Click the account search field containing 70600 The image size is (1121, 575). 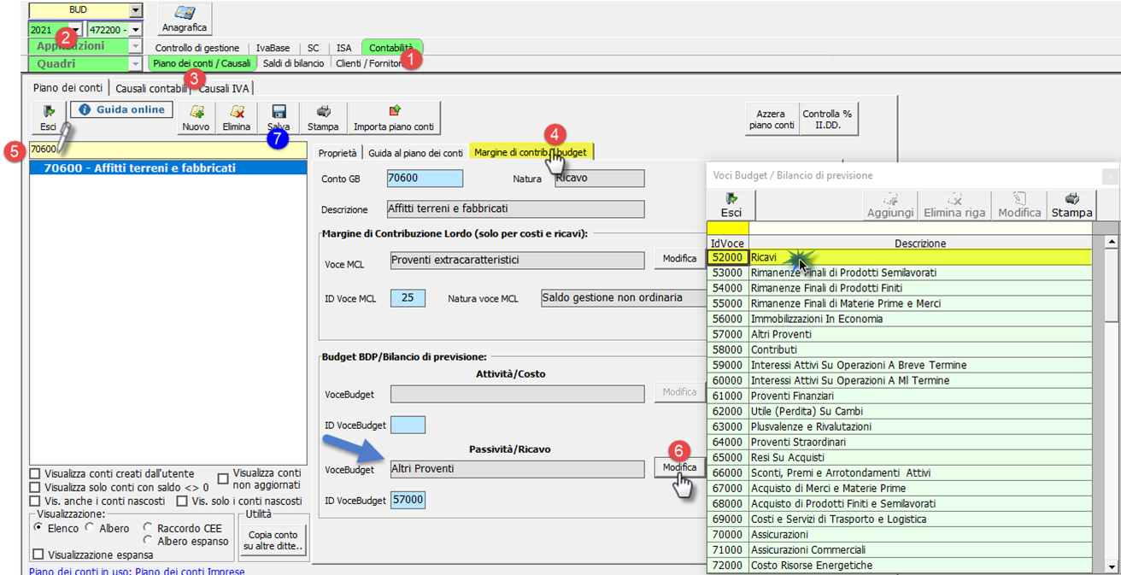click(167, 150)
